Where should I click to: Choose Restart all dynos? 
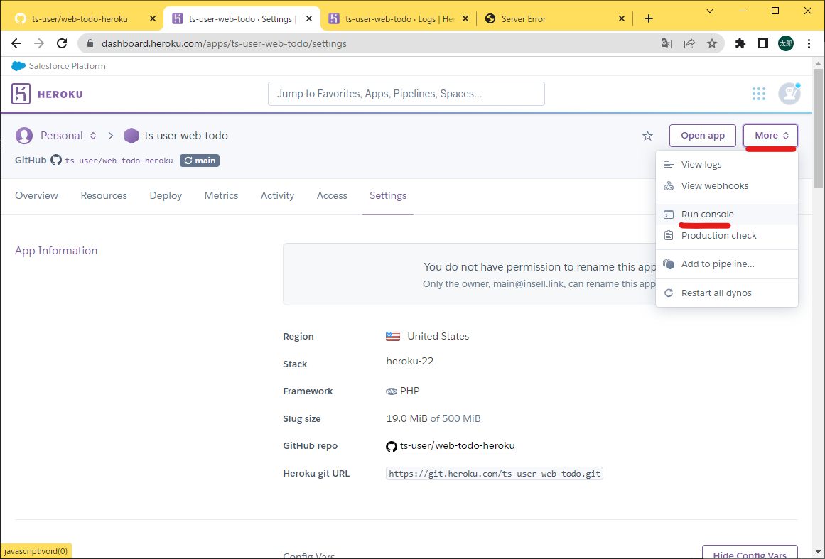click(x=727, y=293)
